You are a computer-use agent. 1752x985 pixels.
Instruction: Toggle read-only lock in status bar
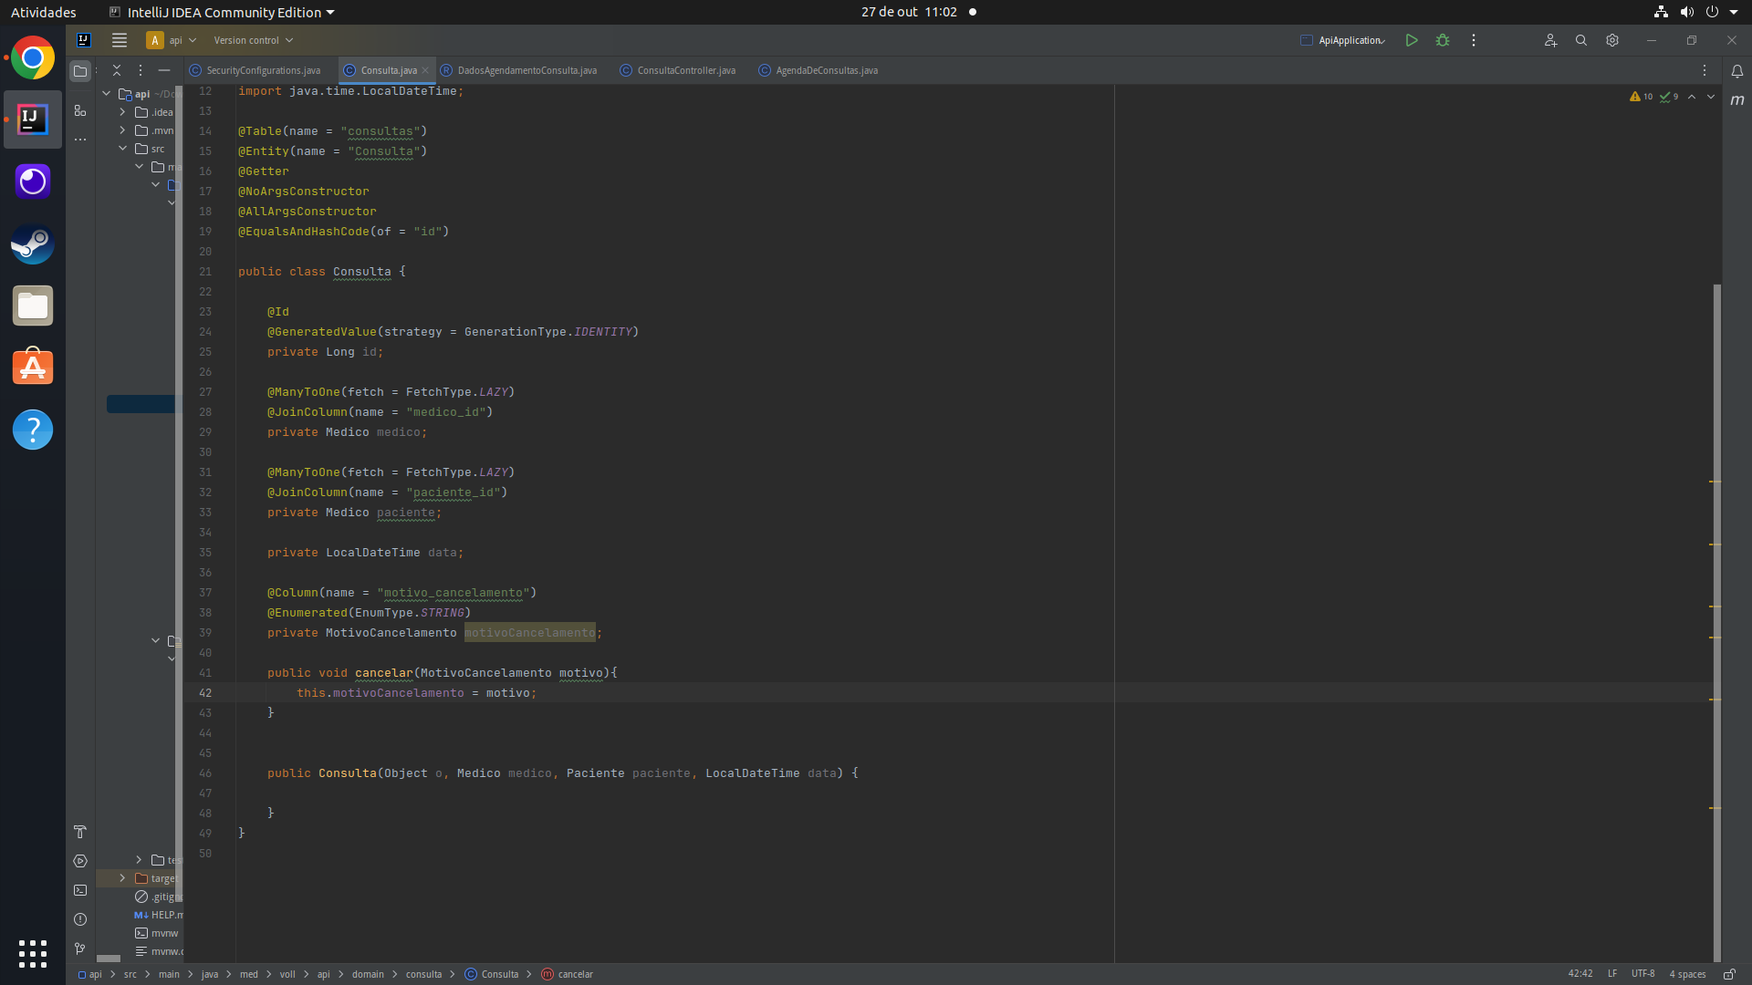coord(1728,974)
